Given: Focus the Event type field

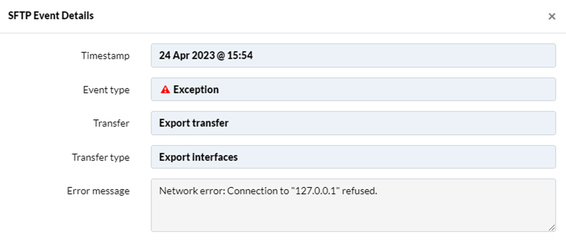Looking at the screenshot, I should pos(353,89).
